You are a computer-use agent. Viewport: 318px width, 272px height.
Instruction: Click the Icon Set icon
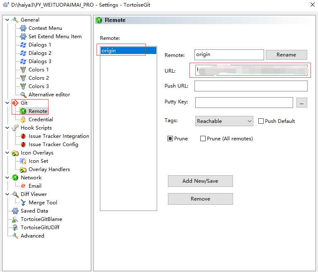(23, 161)
